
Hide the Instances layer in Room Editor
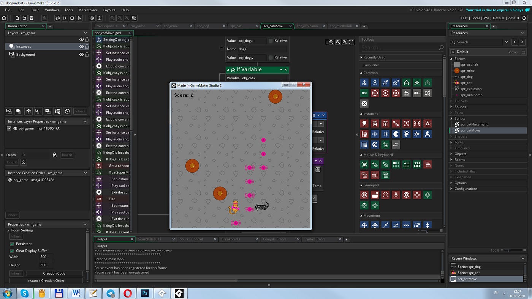[x=81, y=46]
